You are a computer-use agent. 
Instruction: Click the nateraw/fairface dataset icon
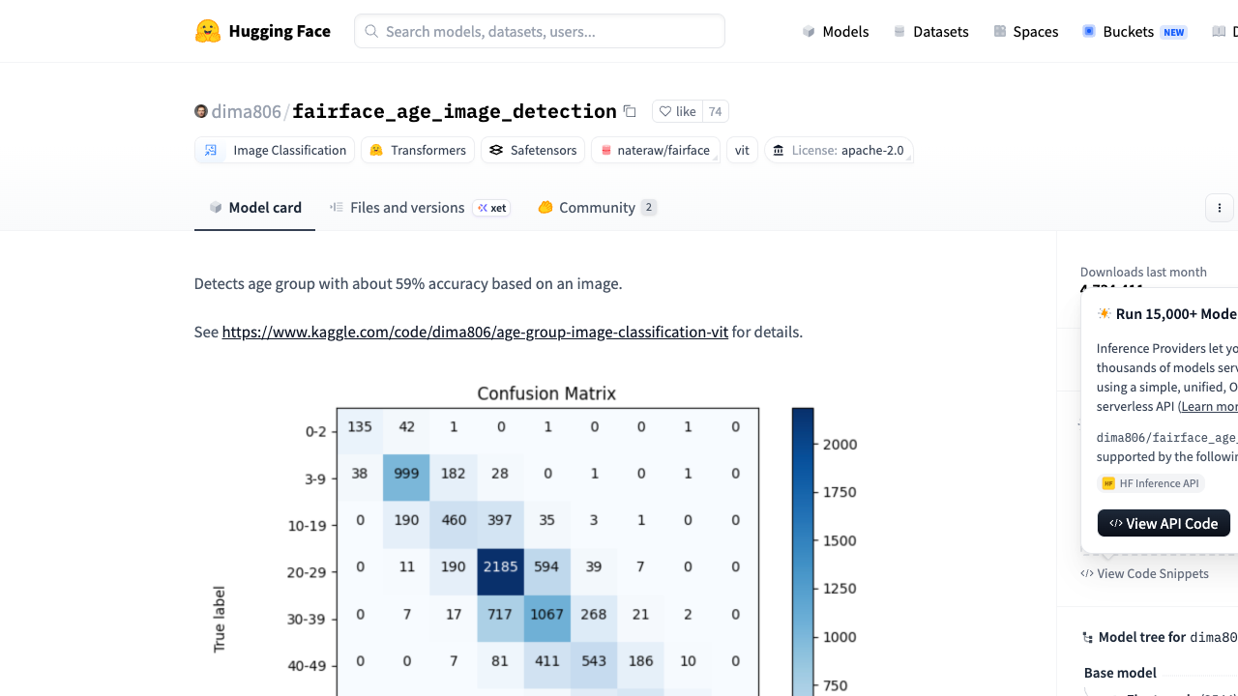click(605, 150)
